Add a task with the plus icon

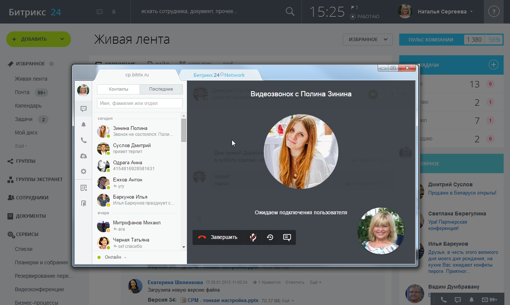click(x=493, y=65)
